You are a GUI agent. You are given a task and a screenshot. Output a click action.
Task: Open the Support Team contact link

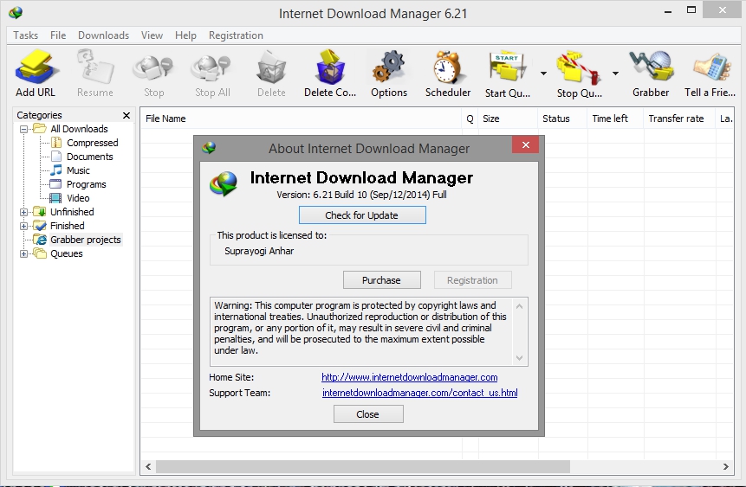(x=419, y=393)
